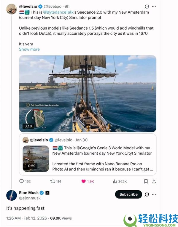Click the X affiliation badge by Elon Musk
Image resolution: width=178 pixels, height=227 pixels.
pos(47,193)
